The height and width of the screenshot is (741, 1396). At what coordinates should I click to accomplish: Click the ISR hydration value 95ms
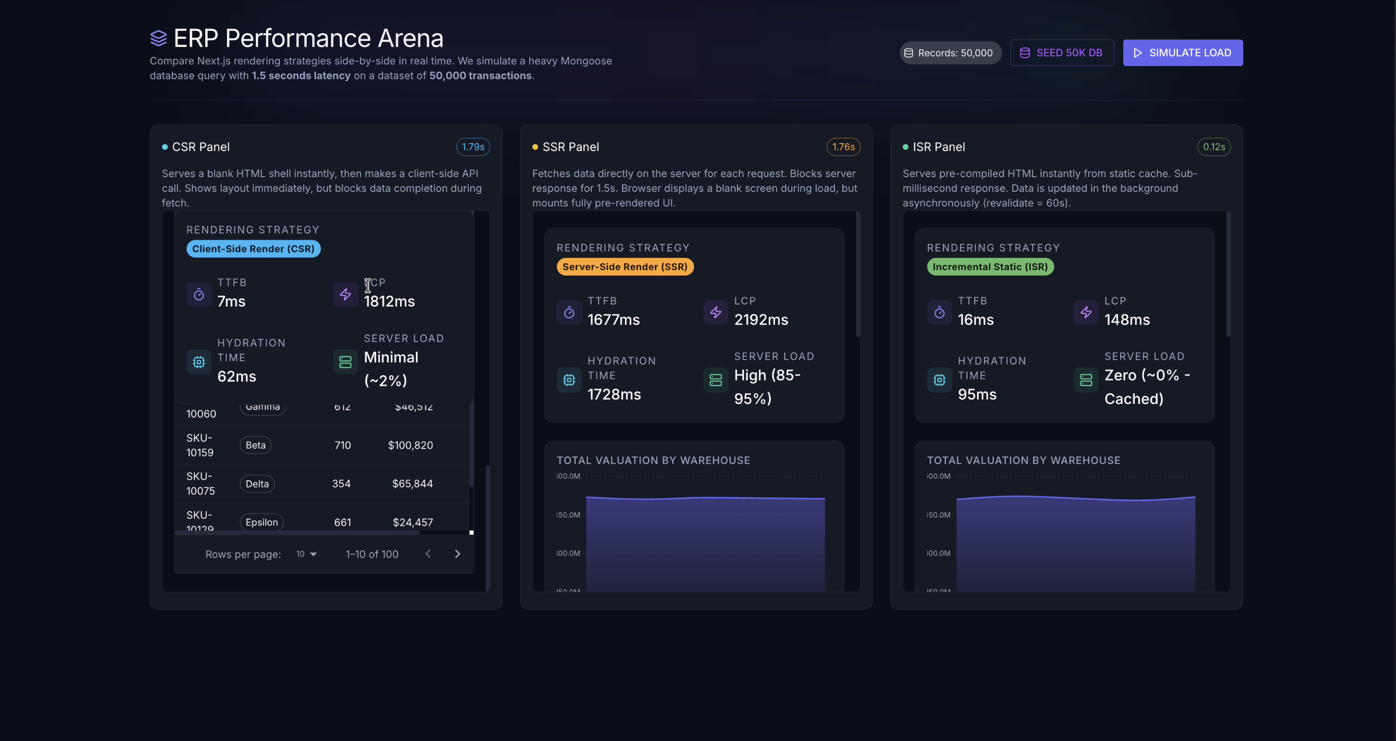[977, 394]
